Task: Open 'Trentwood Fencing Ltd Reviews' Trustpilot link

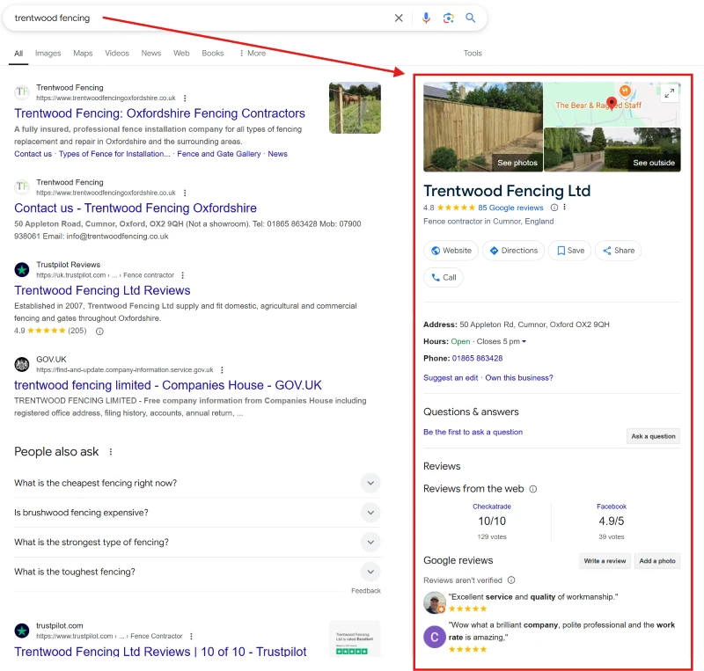Action: tap(102, 291)
